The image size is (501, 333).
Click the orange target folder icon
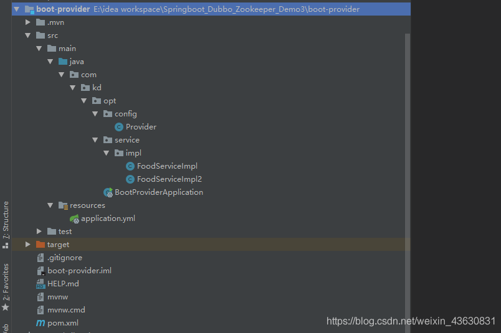(41, 245)
